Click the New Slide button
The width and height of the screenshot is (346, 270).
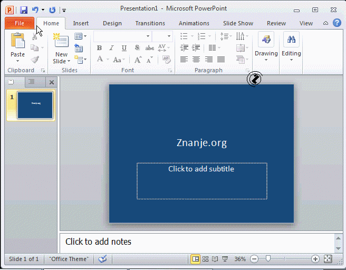61,58
